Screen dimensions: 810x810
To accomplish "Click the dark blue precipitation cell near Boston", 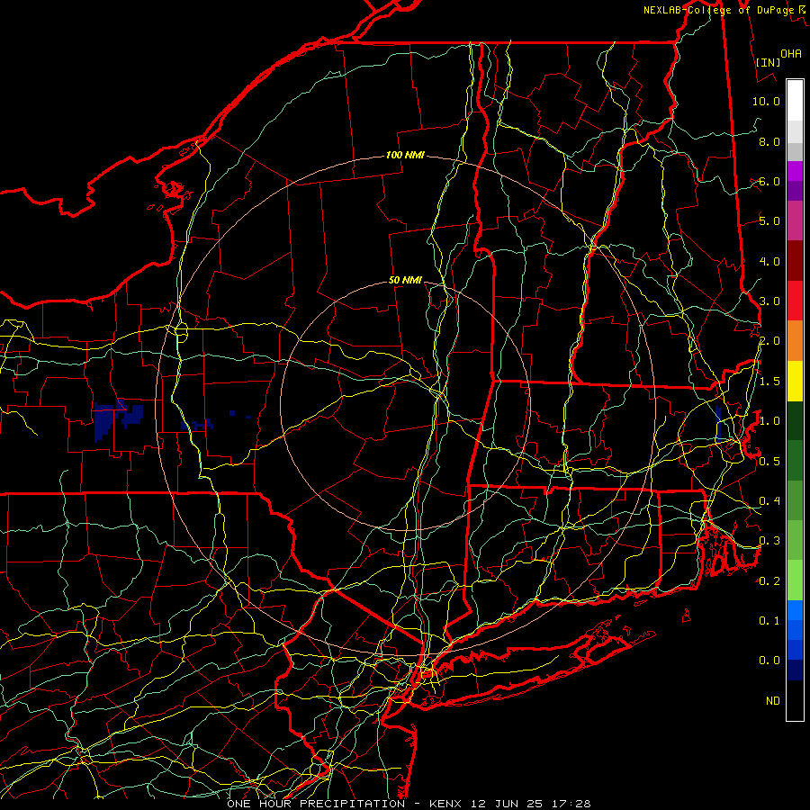I will pos(718,424).
